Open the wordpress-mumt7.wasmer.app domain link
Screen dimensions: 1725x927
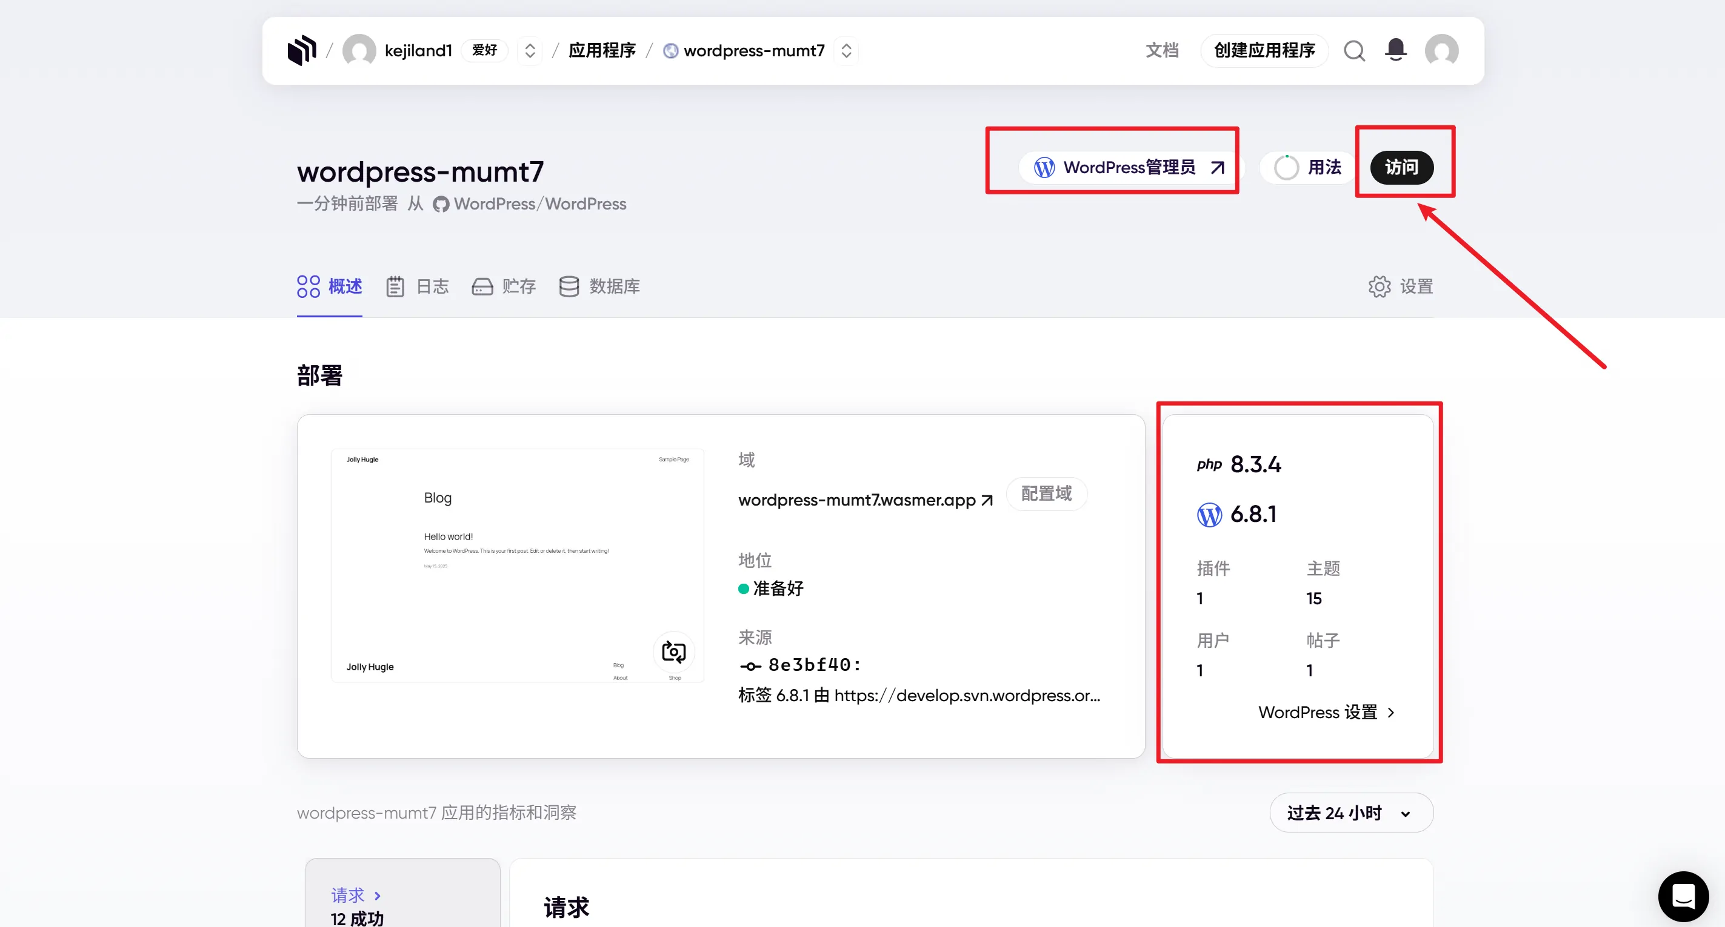(x=856, y=500)
